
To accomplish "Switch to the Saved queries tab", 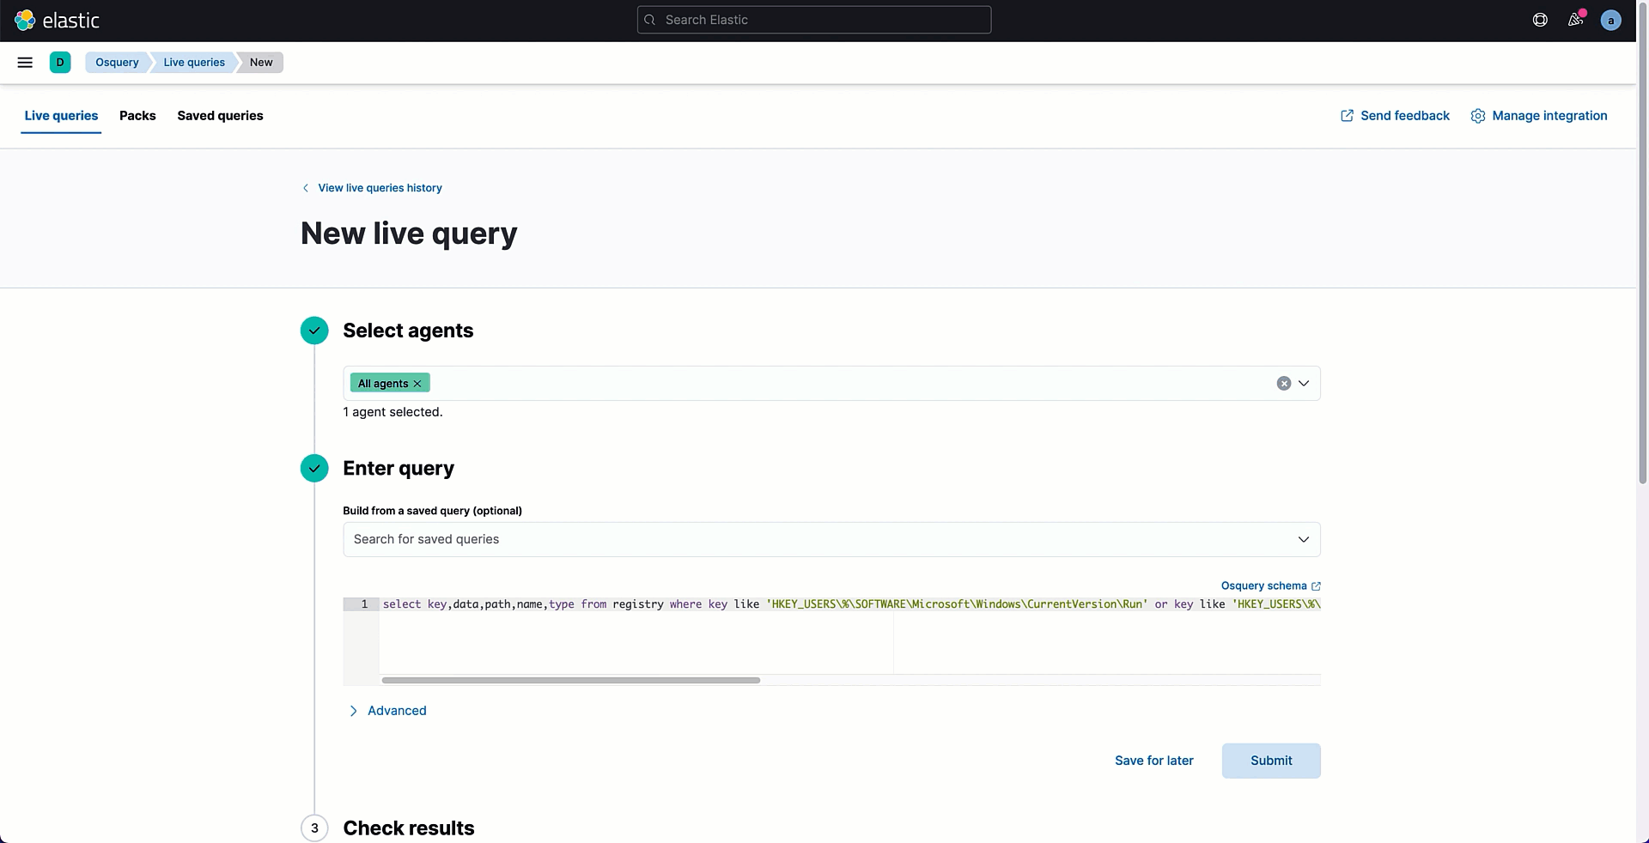I will click(x=220, y=116).
